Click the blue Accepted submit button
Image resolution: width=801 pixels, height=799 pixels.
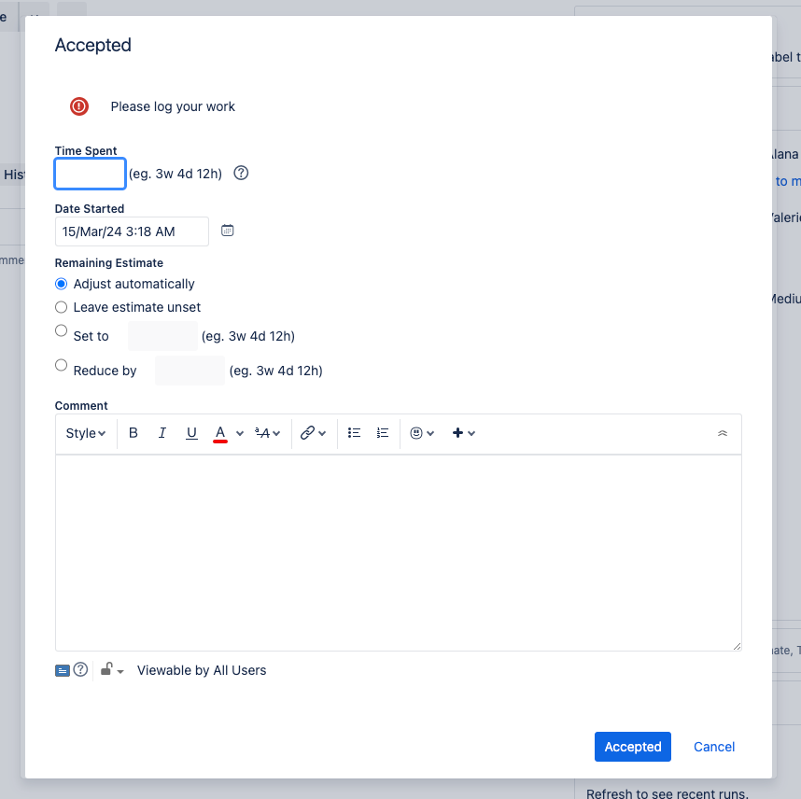click(x=633, y=747)
